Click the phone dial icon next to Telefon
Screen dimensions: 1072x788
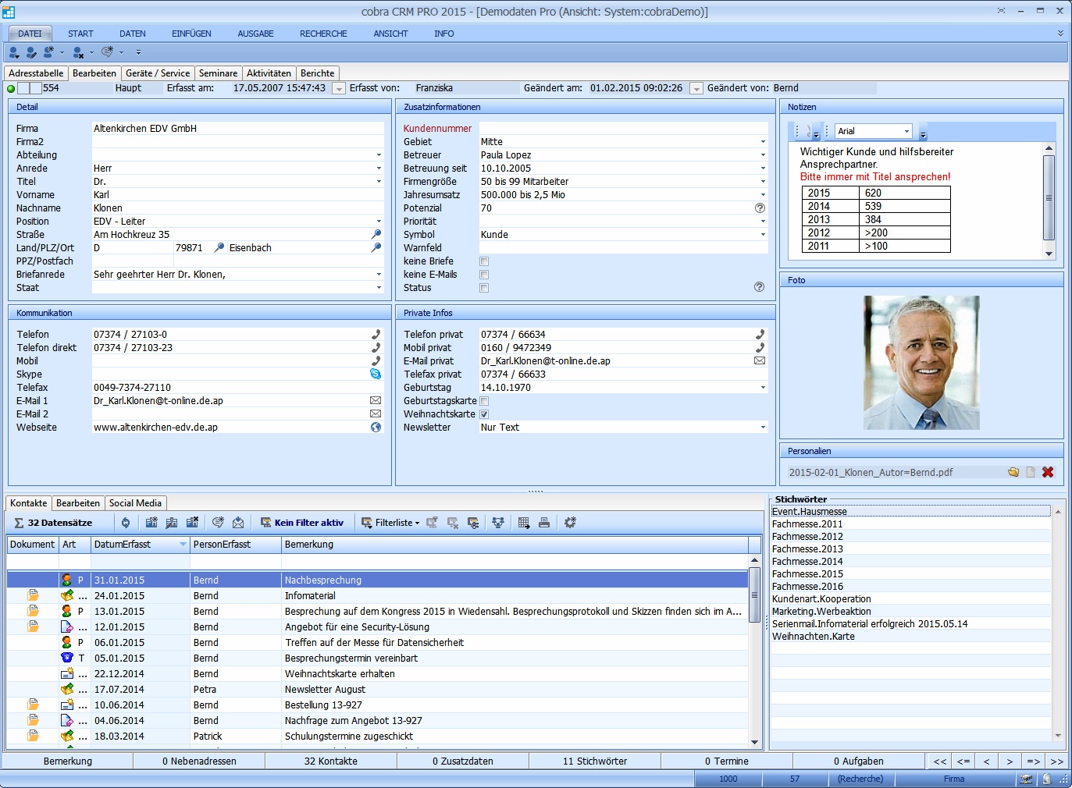pos(376,334)
